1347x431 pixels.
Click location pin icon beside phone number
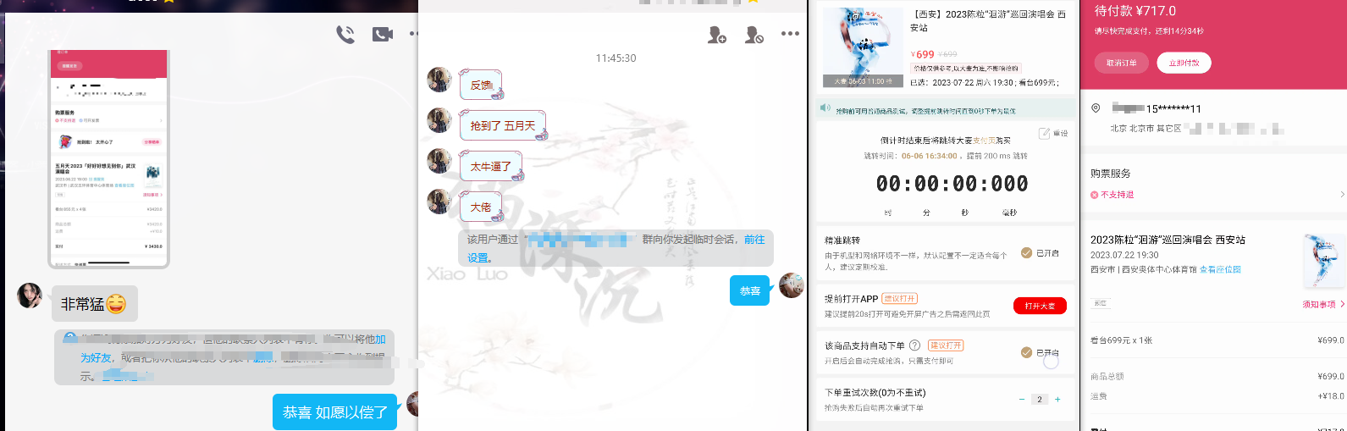point(1096,108)
